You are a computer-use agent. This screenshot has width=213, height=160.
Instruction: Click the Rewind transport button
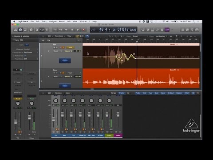point(60,30)
